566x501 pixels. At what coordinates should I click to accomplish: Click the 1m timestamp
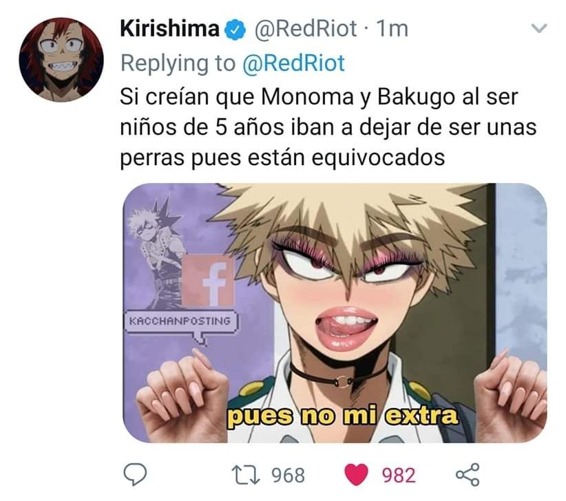point(392,29)
